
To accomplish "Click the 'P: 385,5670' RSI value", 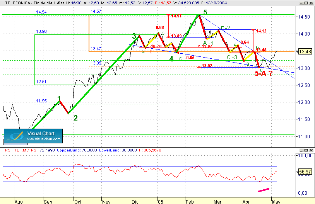I will click(150, 150).
